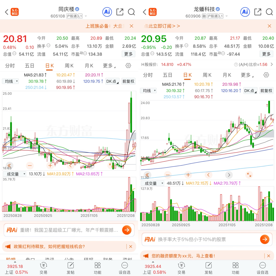The width and height of the screenshot is (276, 276).
Task: Go back from 龙蟠科技 stock page
Action: 145,12
